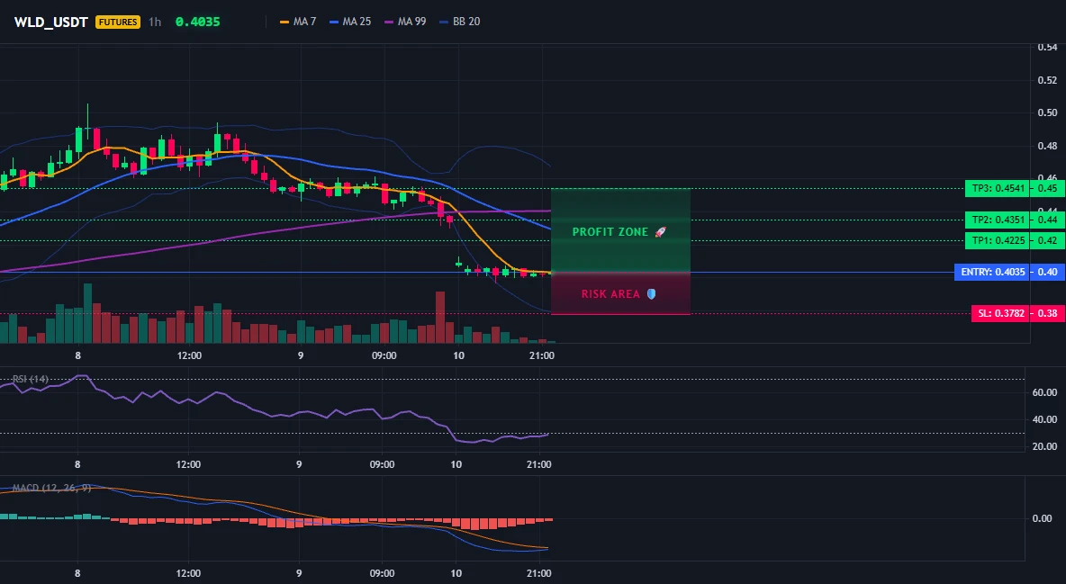Click the RISK AREA text

coord(610,293)
